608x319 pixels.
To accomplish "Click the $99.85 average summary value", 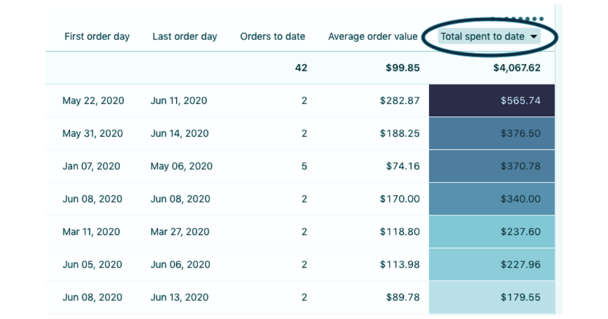I will click(x=402, y=68).
